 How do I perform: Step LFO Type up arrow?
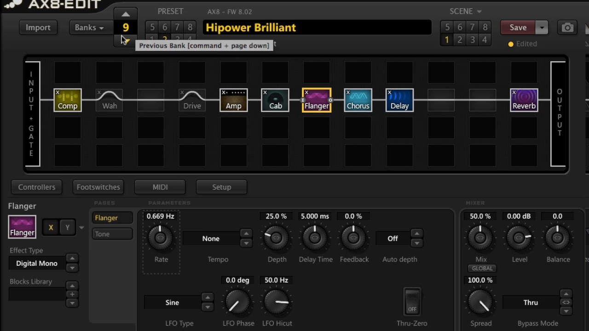[x=208, y=297]
